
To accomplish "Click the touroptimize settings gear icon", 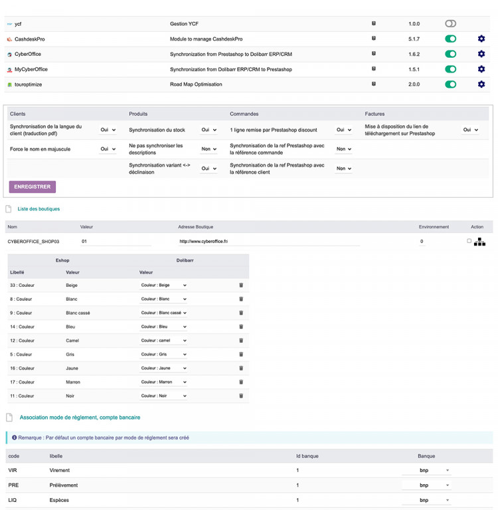I will coord(481,84).
